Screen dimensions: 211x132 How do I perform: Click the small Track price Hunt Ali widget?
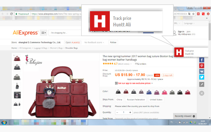pyautogui.click(x=191, y=52)
